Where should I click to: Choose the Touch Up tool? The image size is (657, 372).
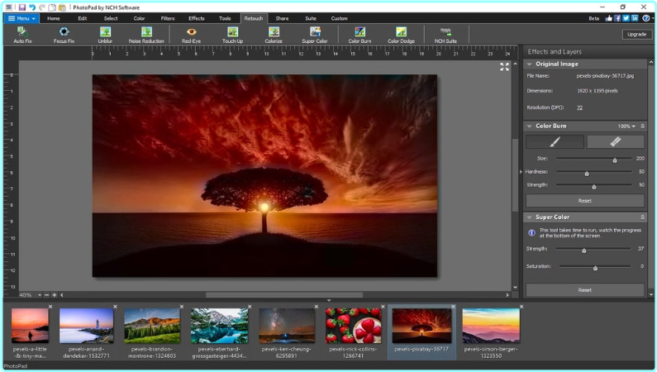(x=232, y=35)
